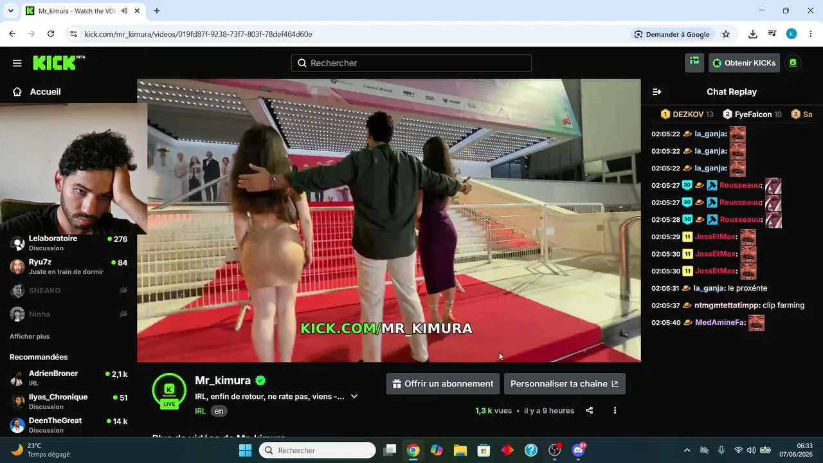This screenshot has height=463, width=823.
Task: Open offline SNEAKO channel in sidebar
Action: coord(69,291)
